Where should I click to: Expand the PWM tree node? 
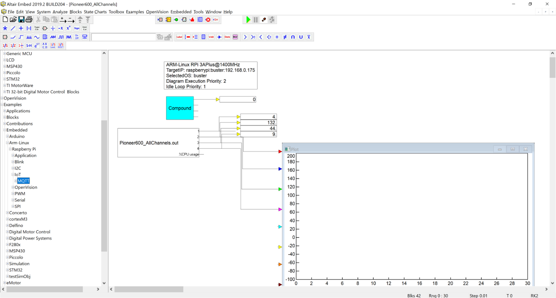pos(13,194)
